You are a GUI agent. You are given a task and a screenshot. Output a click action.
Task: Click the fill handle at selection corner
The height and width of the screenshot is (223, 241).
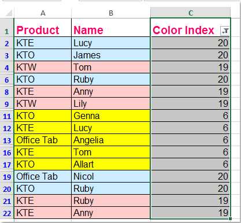(230, 219)
